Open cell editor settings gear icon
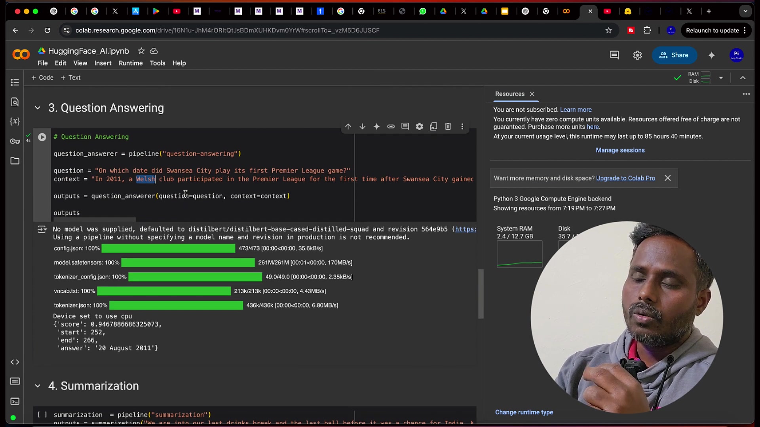760x427 pixels. click(x=419, y=127)
